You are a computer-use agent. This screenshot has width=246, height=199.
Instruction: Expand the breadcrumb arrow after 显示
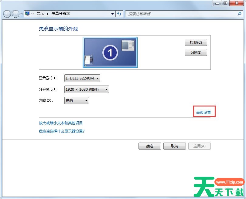[x=48, y=14]
